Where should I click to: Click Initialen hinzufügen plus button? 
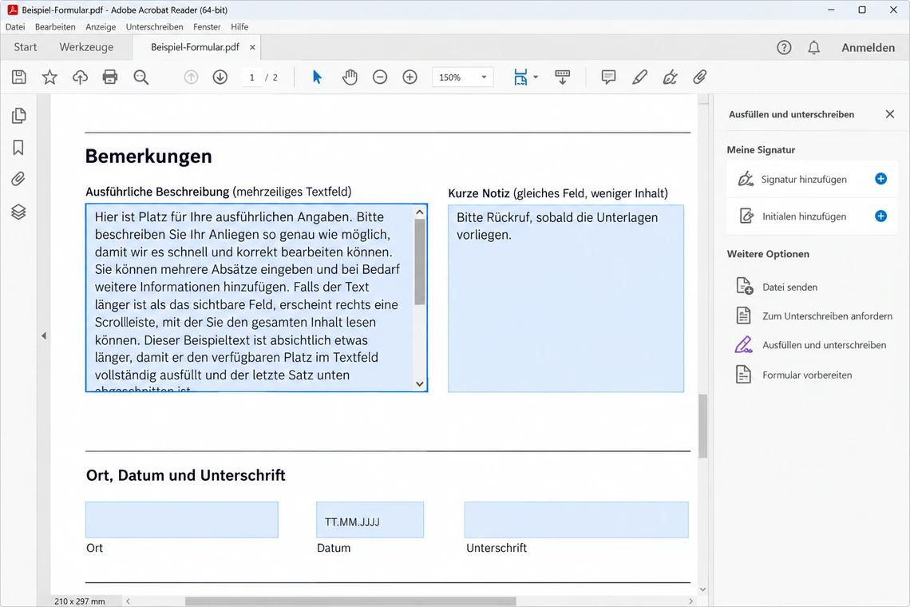[880, 216]
